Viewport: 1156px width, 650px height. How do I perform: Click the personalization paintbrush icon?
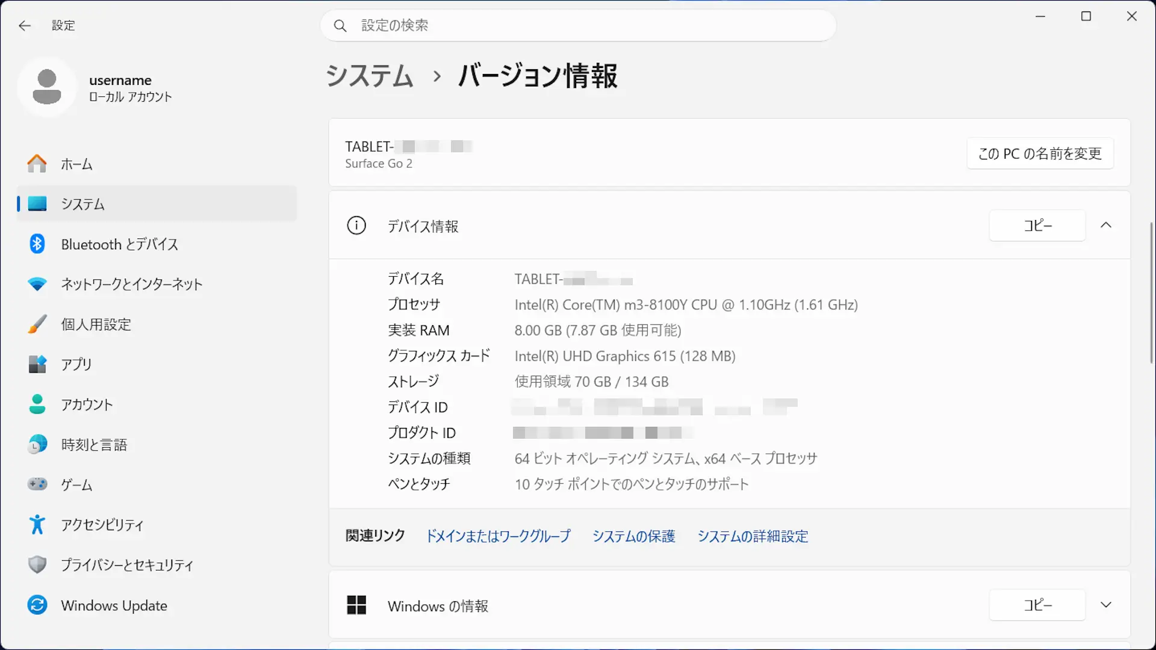pyautogui.click(x=37, y=324)
